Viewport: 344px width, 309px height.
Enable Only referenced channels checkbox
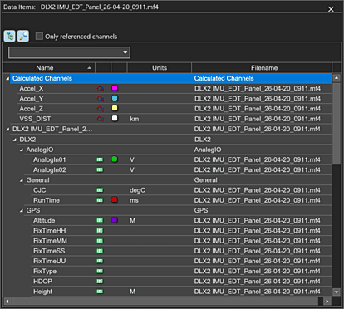pos(39,37)
